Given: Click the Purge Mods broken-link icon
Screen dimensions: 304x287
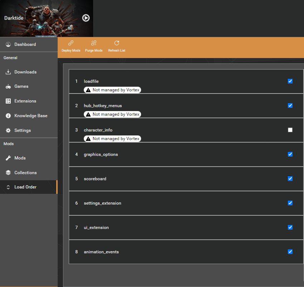Looking at the screenshot, I should point(94,43).
